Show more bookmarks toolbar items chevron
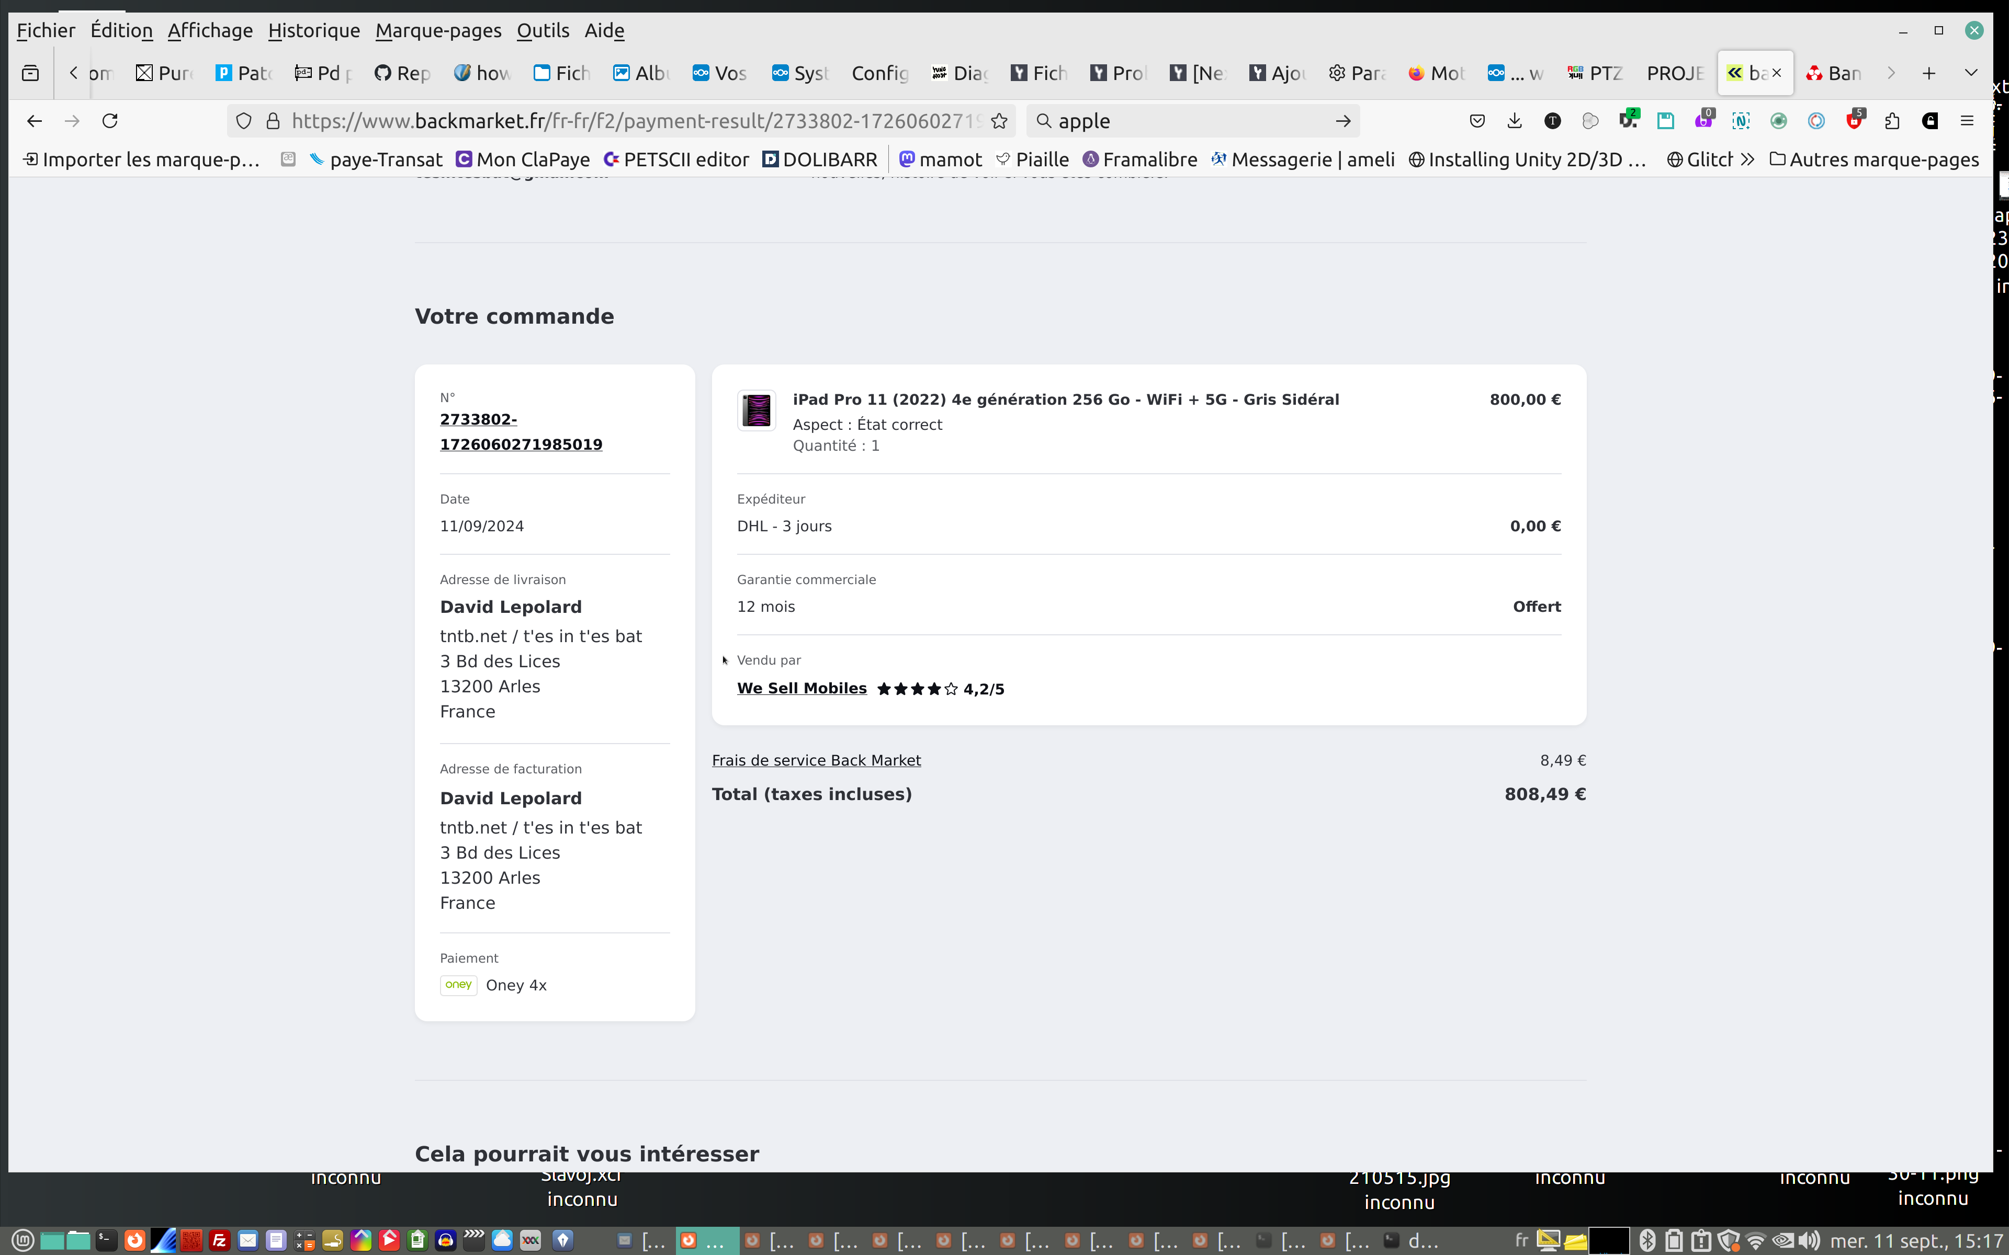Viewport: 2009px width, 1255px height. (x=1747, y=159)
